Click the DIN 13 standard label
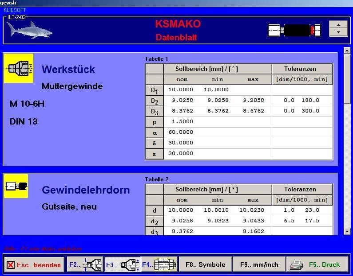 click(24, 122)
